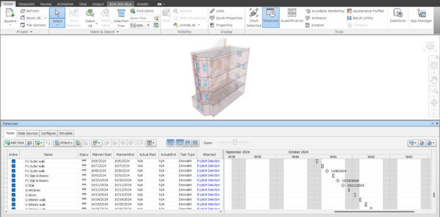Uncheck Active box for G Stair task

pyautogui.click(x=13, y=185)
